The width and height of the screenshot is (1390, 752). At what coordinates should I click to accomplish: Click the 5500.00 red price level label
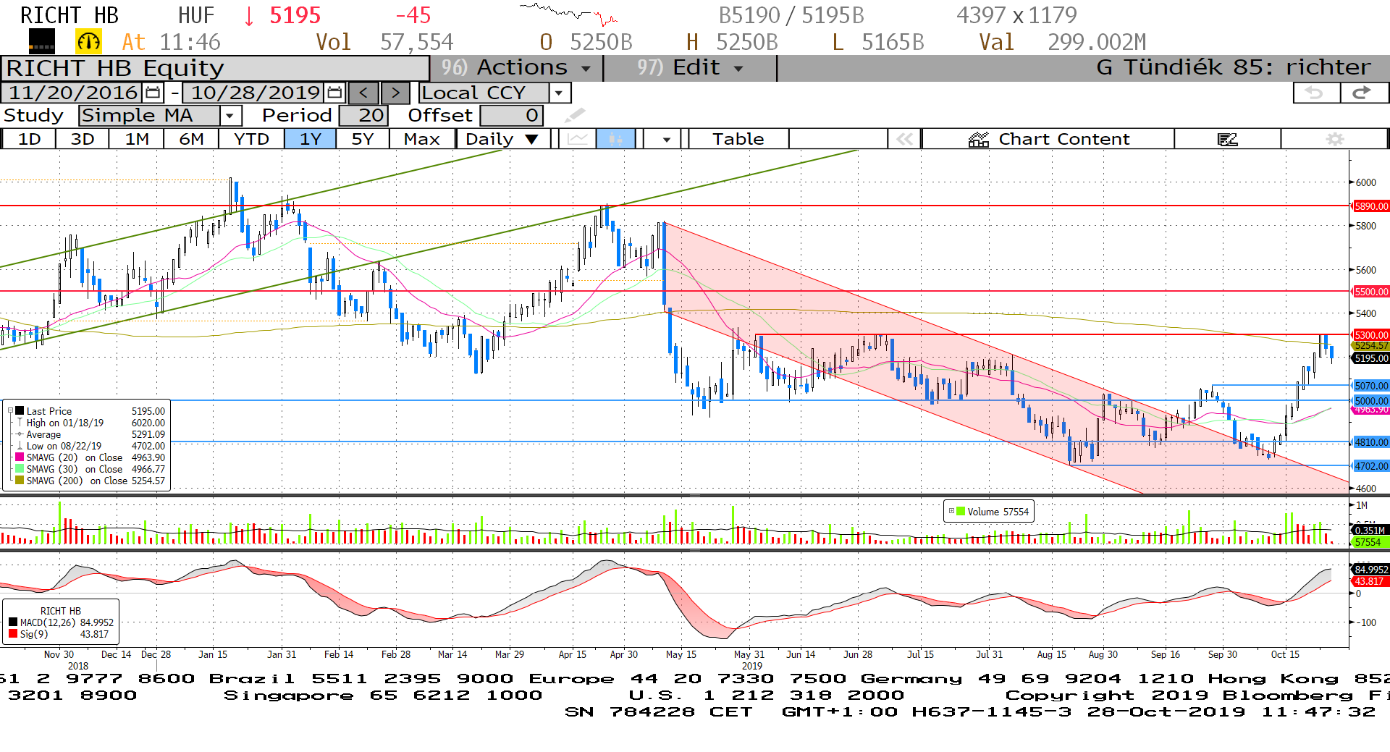1371,292
